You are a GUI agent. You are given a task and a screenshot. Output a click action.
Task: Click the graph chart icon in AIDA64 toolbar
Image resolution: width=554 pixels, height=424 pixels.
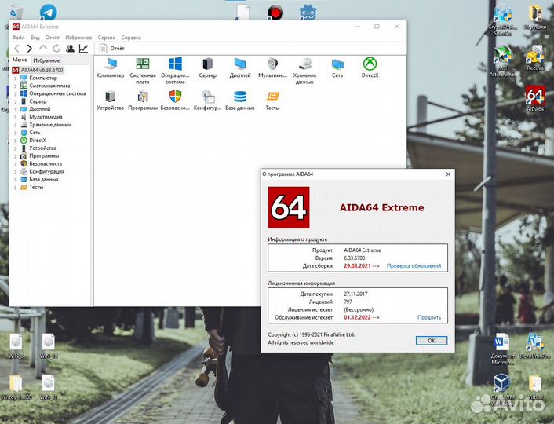click(84, 49)
